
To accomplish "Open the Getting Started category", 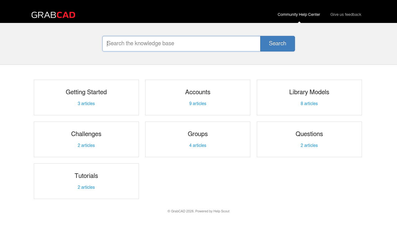I will click(86, 97).
